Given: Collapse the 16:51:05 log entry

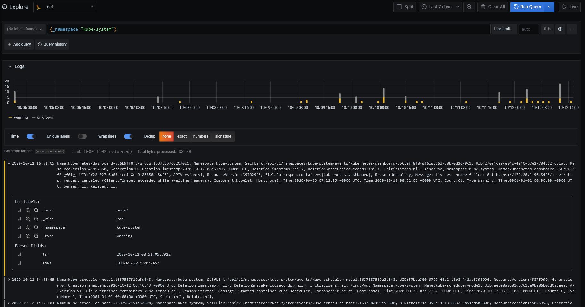Looking at the screenshot, I should 9,163.
